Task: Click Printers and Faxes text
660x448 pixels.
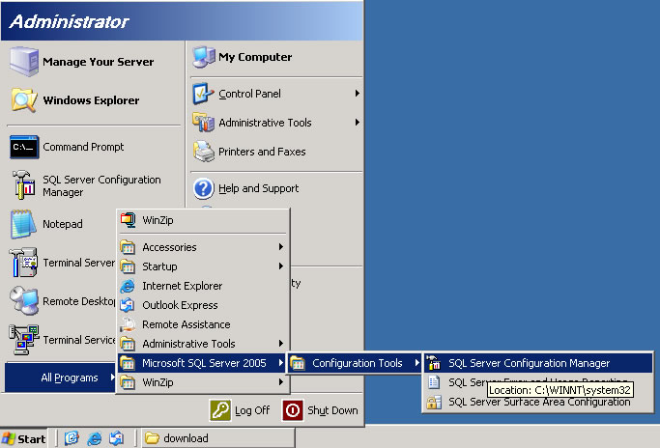Action: 262,152
